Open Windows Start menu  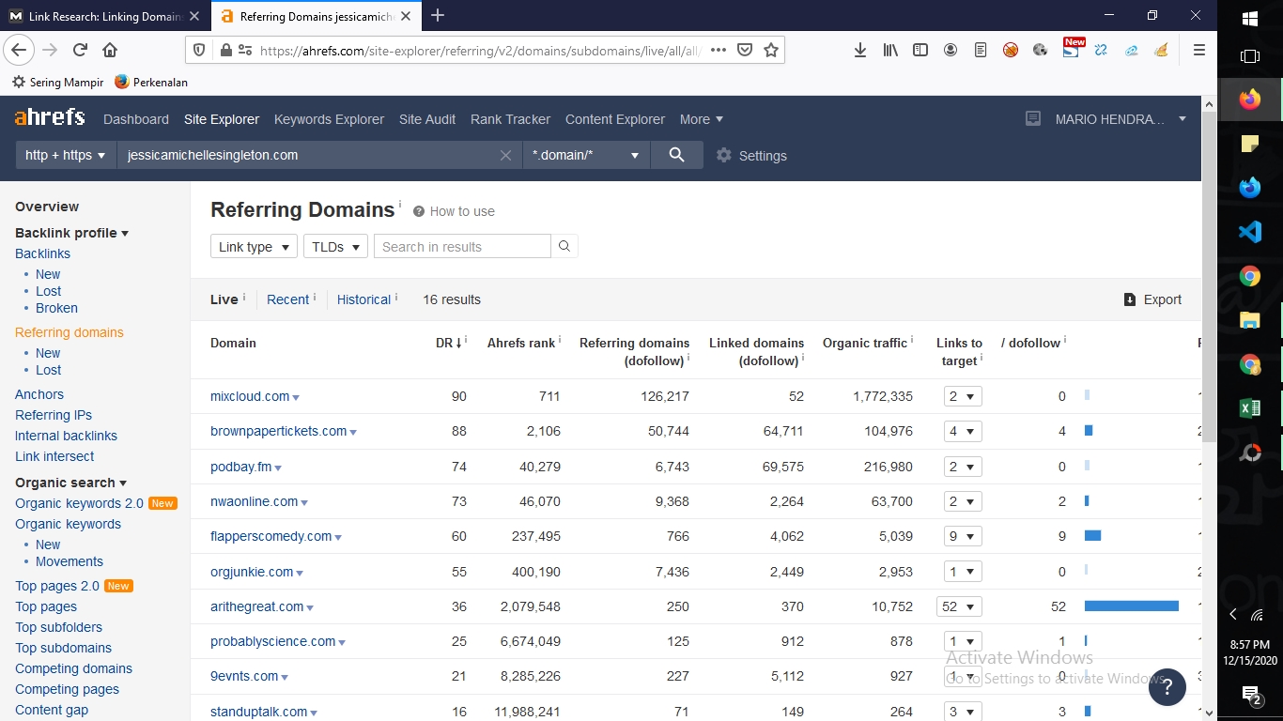coord(1250,18)
